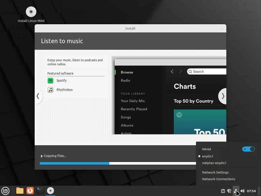The height and width of the screenshot is (196, 261).
Task: Click the Spotify icon under Featured software
Action: 50,81
